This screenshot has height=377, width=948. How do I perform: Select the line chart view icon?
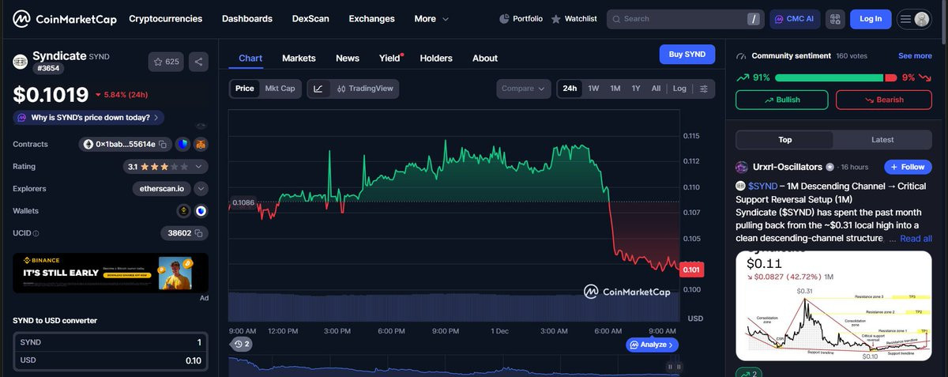pos(318,89)
